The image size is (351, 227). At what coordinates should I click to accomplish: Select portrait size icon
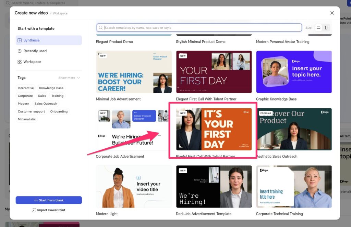click(326, 27)
